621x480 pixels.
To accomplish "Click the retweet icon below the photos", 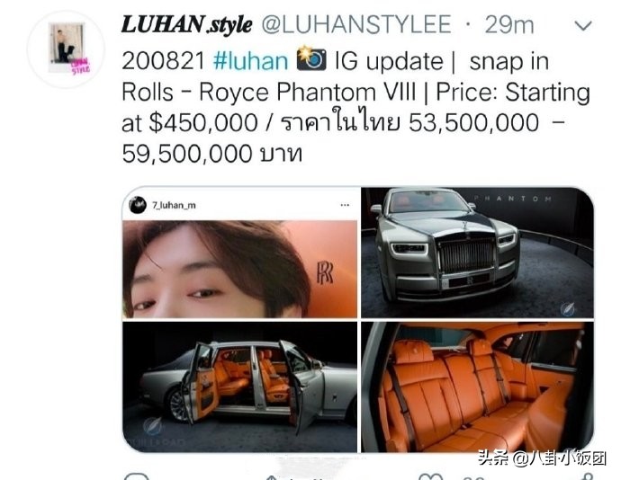I will (x=272, y=477).
